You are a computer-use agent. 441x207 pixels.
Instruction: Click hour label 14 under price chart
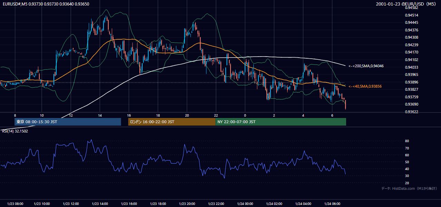point(100,115)
